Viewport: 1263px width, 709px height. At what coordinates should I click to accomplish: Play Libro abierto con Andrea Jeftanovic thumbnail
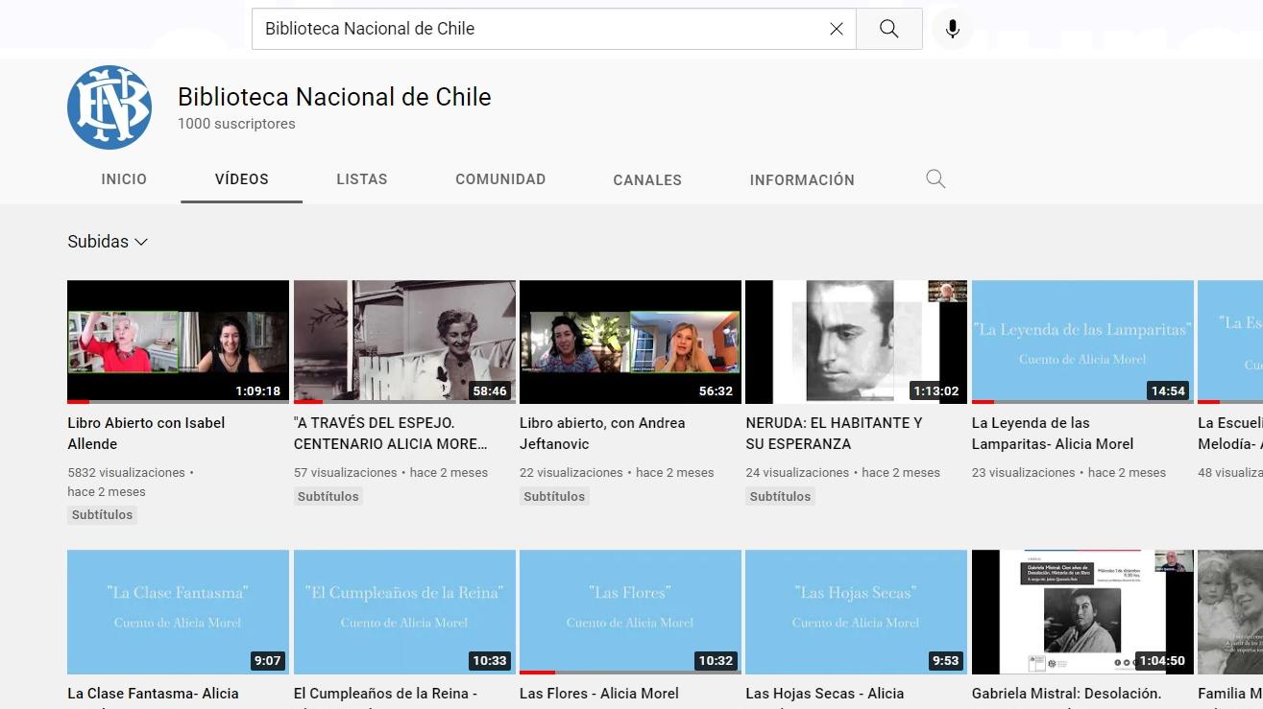pos(630,342)
